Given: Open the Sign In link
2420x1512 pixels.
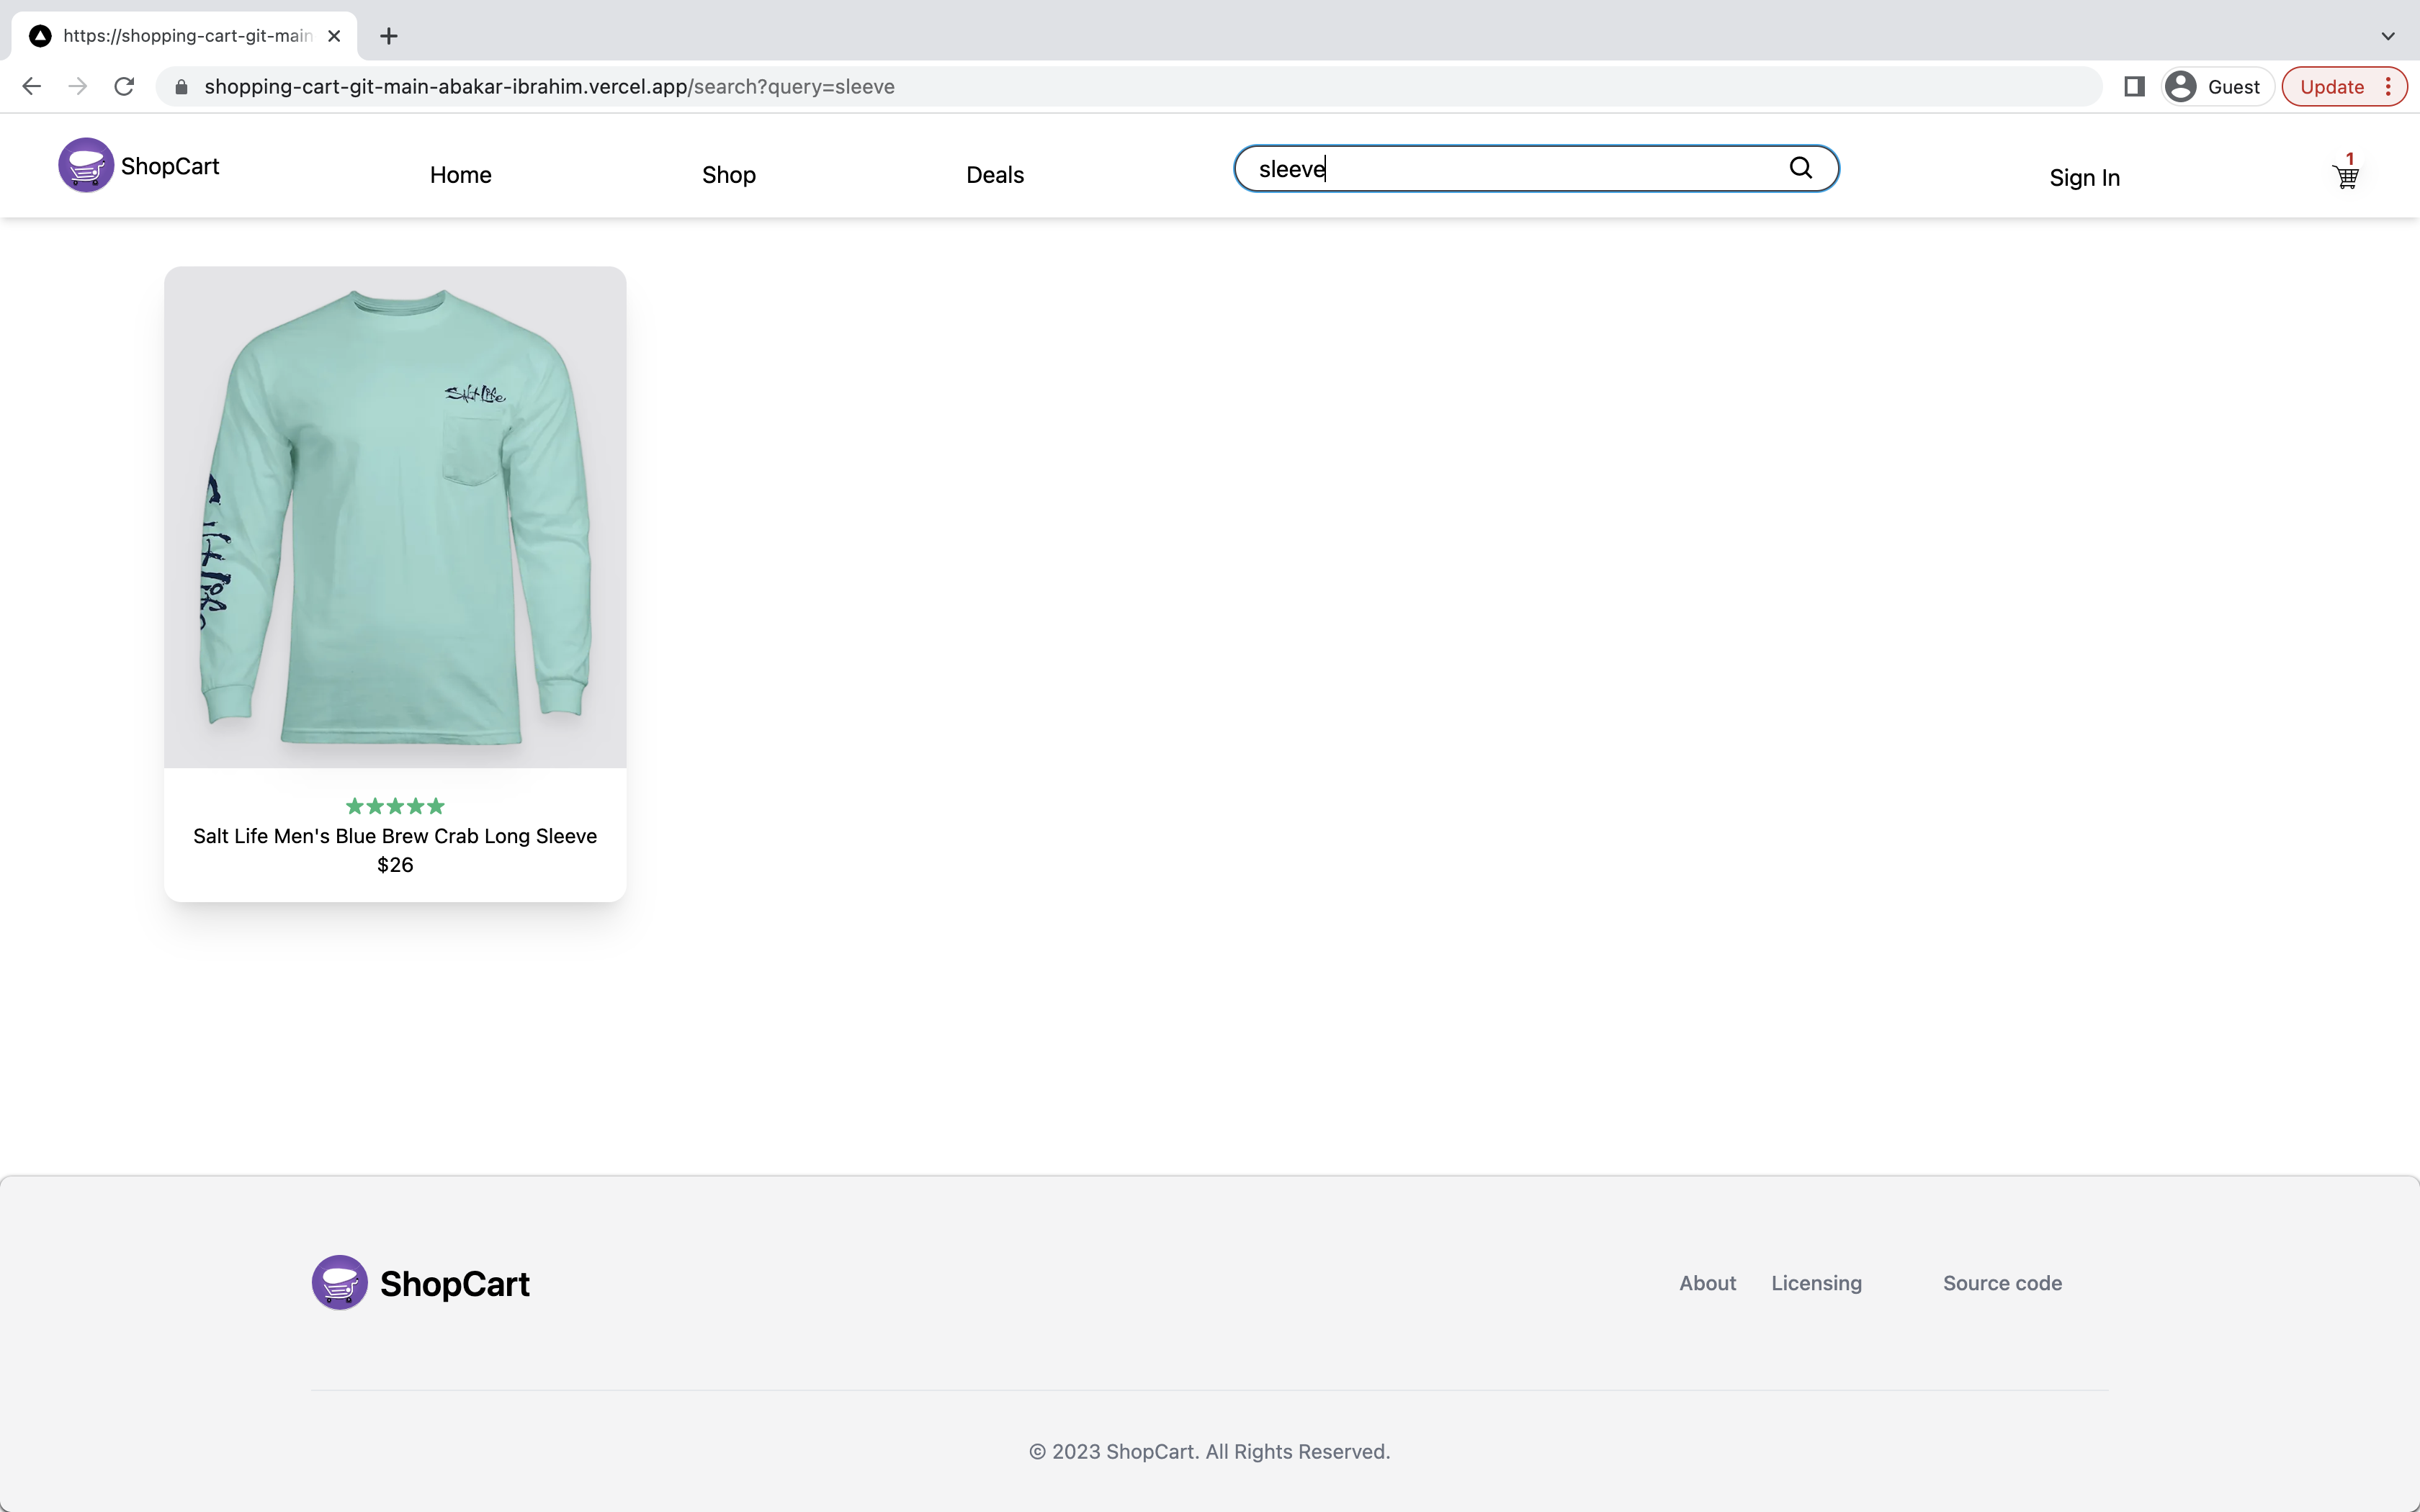Looking at the screenshot, I should click(x=2084, y=178).
